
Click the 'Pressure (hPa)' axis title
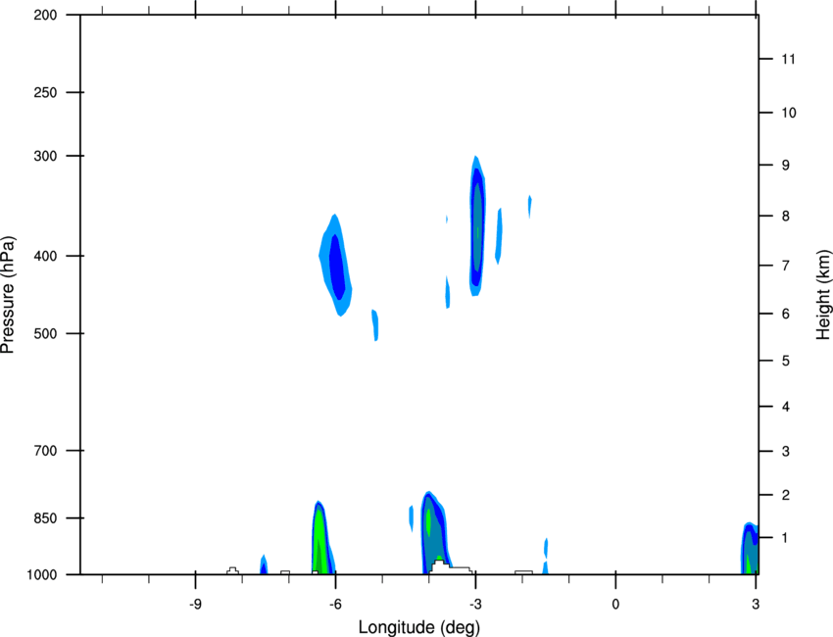coord(8,295)
